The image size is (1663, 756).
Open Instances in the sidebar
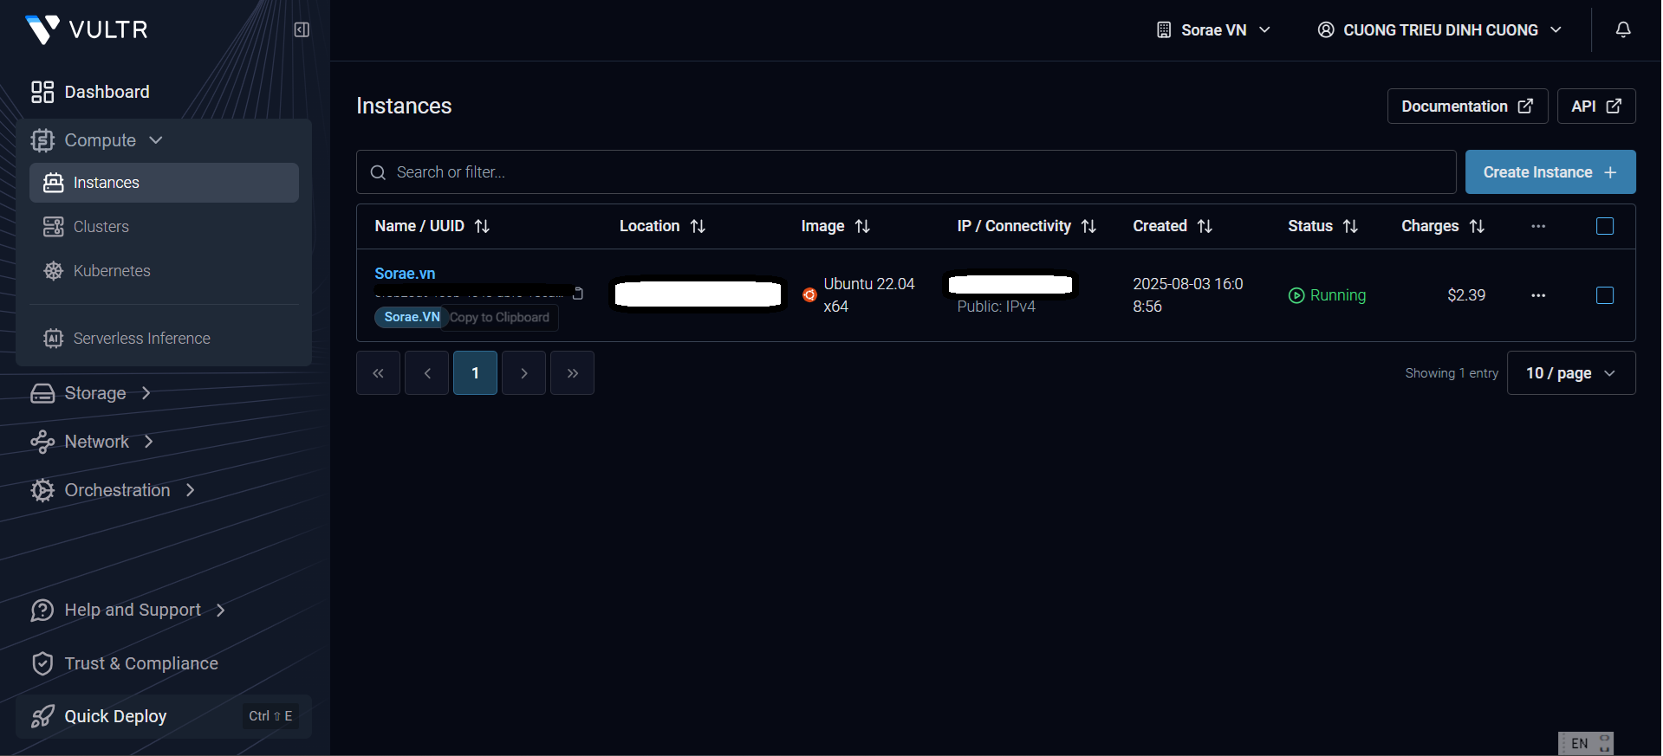coord(164,183)
